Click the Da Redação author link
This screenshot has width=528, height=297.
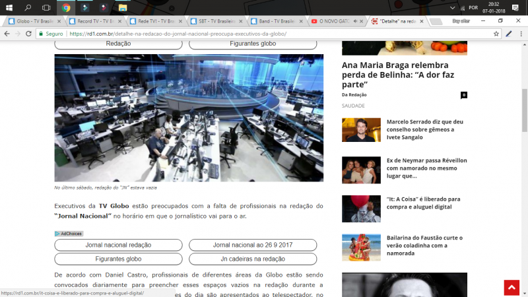coord(354,95)
